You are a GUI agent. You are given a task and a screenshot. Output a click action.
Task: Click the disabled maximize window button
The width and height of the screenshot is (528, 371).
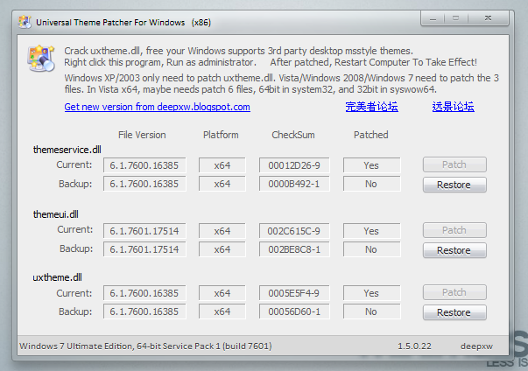pyautogui.click(x=456, y=18)
